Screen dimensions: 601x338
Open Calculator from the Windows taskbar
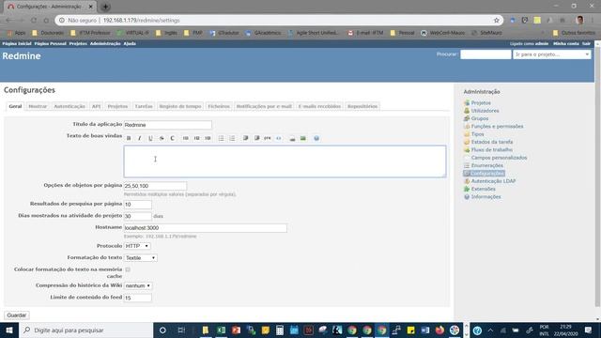click(x=280, y=330)
